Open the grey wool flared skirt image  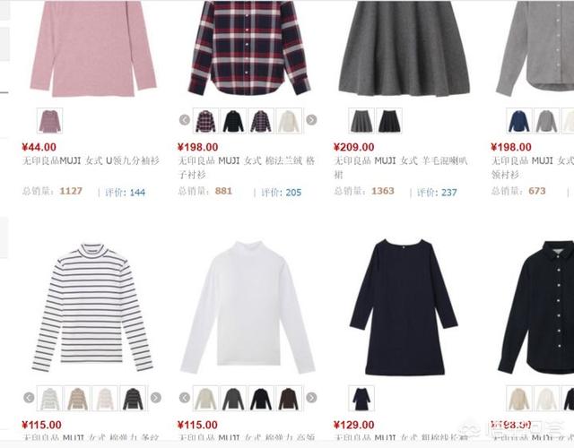click(404, 49)
